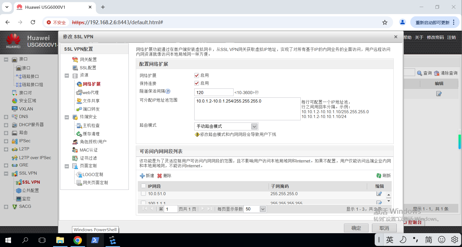Edit the 10.0.51.0 row
The height and width of the screenshot is (247, 462).
(x=379, y=193)
